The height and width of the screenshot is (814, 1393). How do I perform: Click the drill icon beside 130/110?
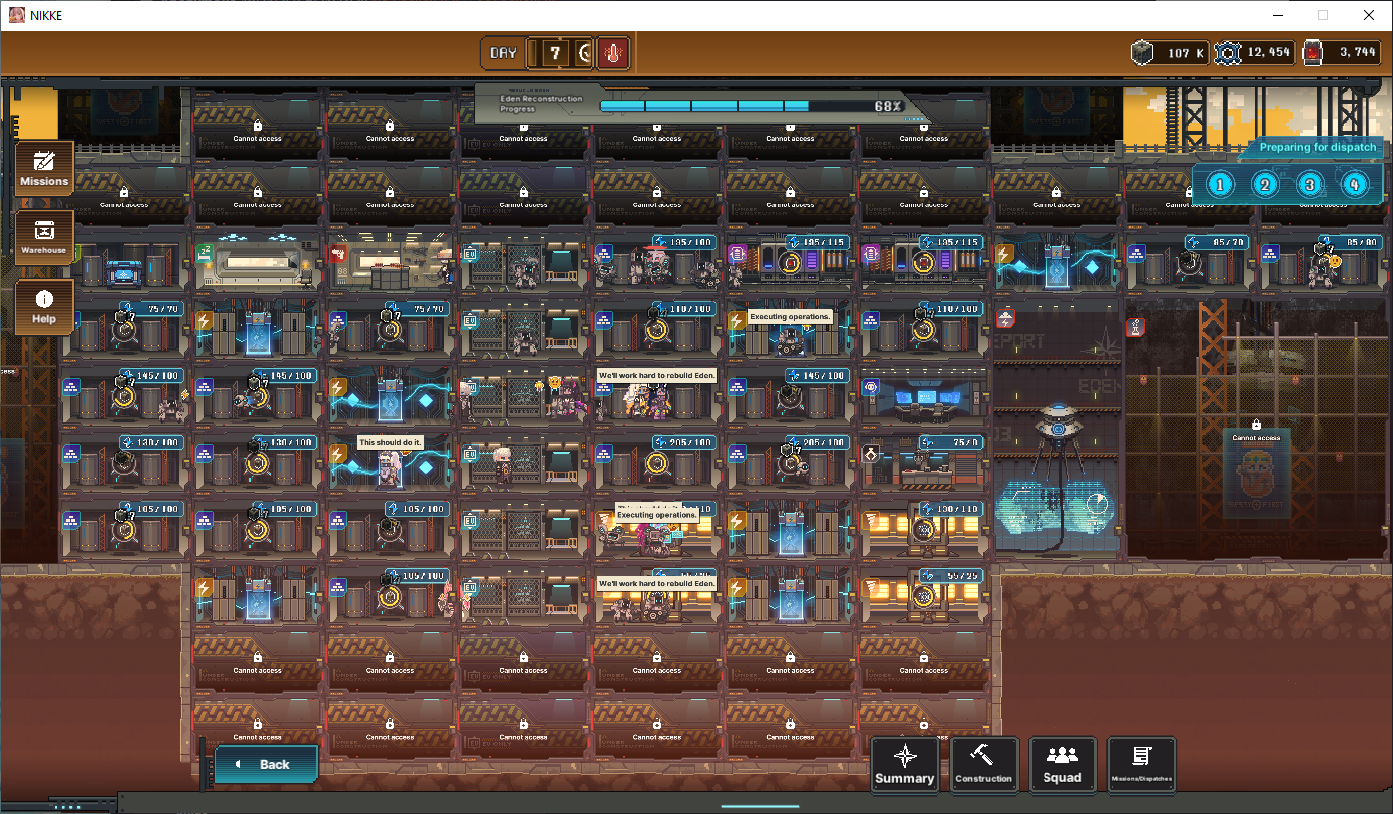[871, 520]
